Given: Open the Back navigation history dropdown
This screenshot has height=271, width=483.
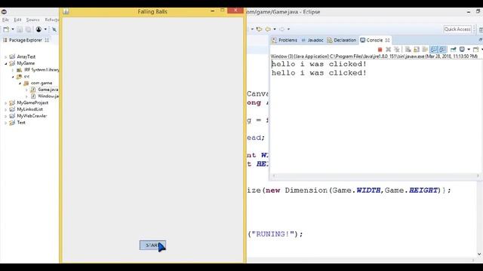Looking at the screenshot, I should [275, 29].
